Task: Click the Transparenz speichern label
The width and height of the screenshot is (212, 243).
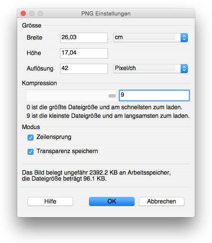Action: [67, 151]
